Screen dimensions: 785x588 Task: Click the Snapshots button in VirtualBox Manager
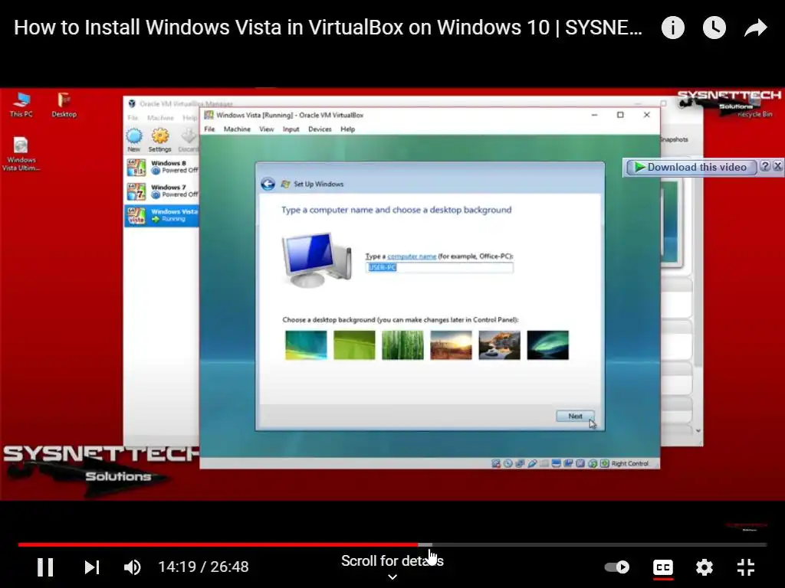(x=674, y=139)
